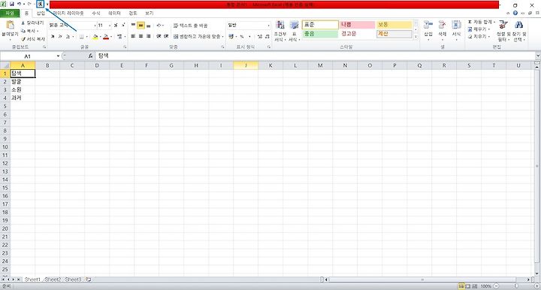Open the Insert cells (삽입) dropdown

pyautogui.click(x=428, y=31)
